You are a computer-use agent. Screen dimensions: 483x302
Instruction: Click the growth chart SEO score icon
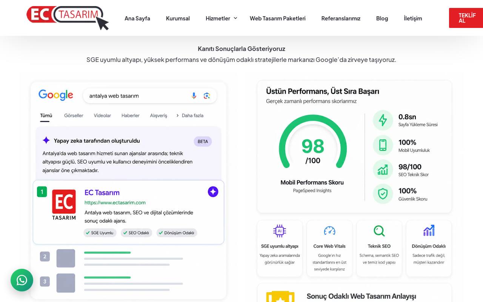click(x=383, y=169)
